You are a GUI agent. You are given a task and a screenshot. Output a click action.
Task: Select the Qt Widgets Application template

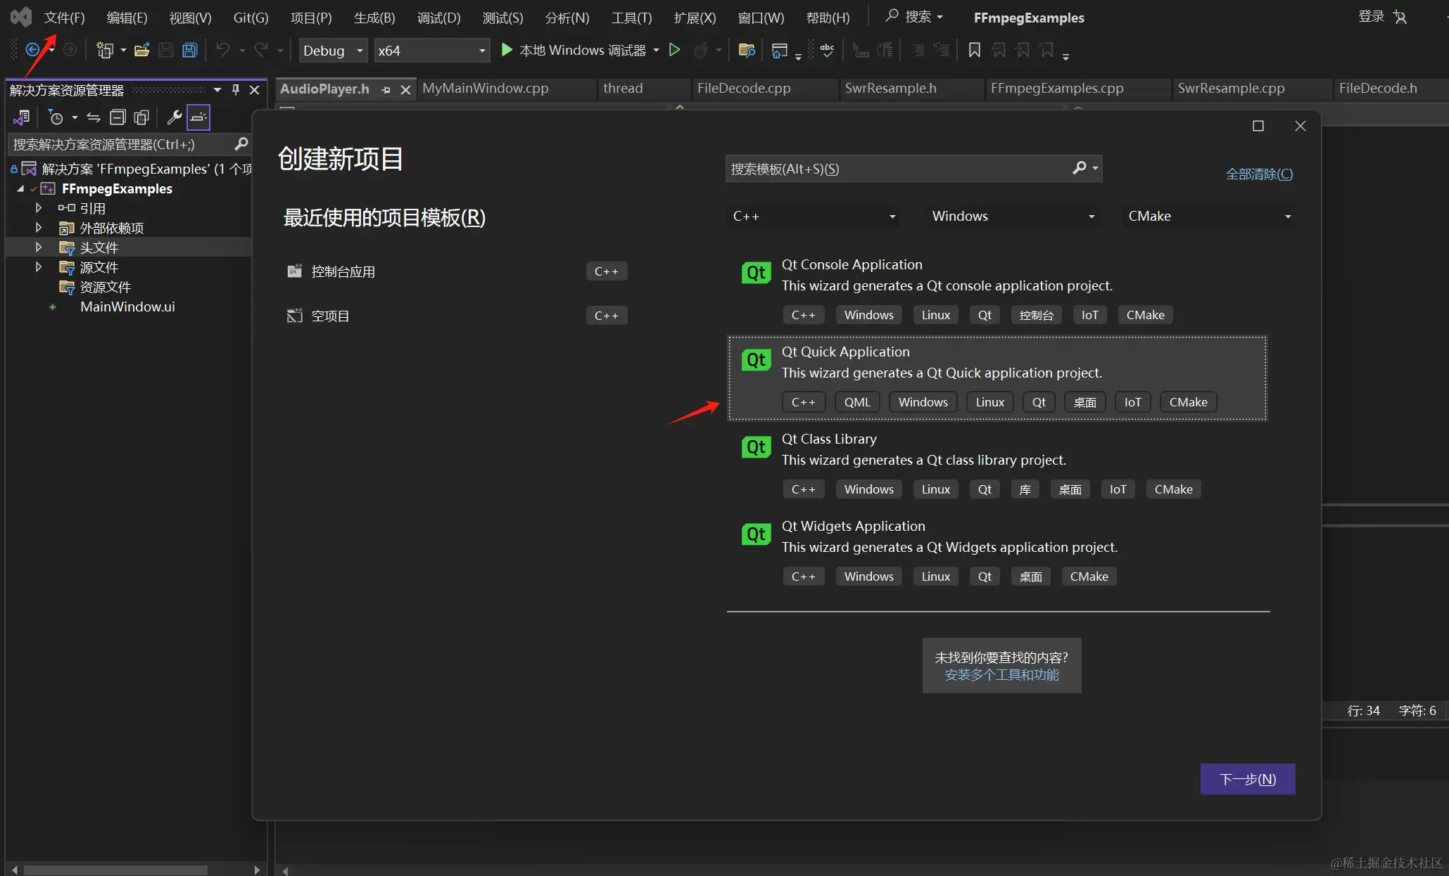tap(998, 553)
